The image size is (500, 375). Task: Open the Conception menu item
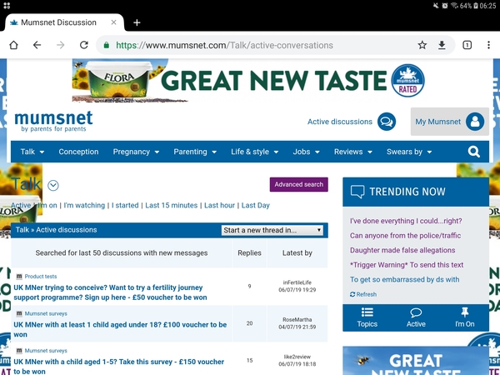click(x=78, y=152)
